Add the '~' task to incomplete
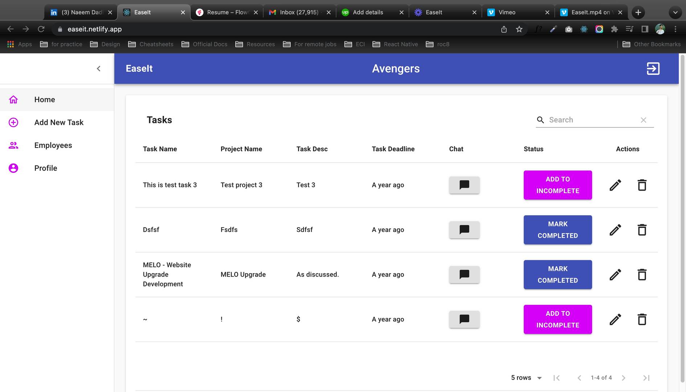This screenshot has width=686, height=392. 558,319
